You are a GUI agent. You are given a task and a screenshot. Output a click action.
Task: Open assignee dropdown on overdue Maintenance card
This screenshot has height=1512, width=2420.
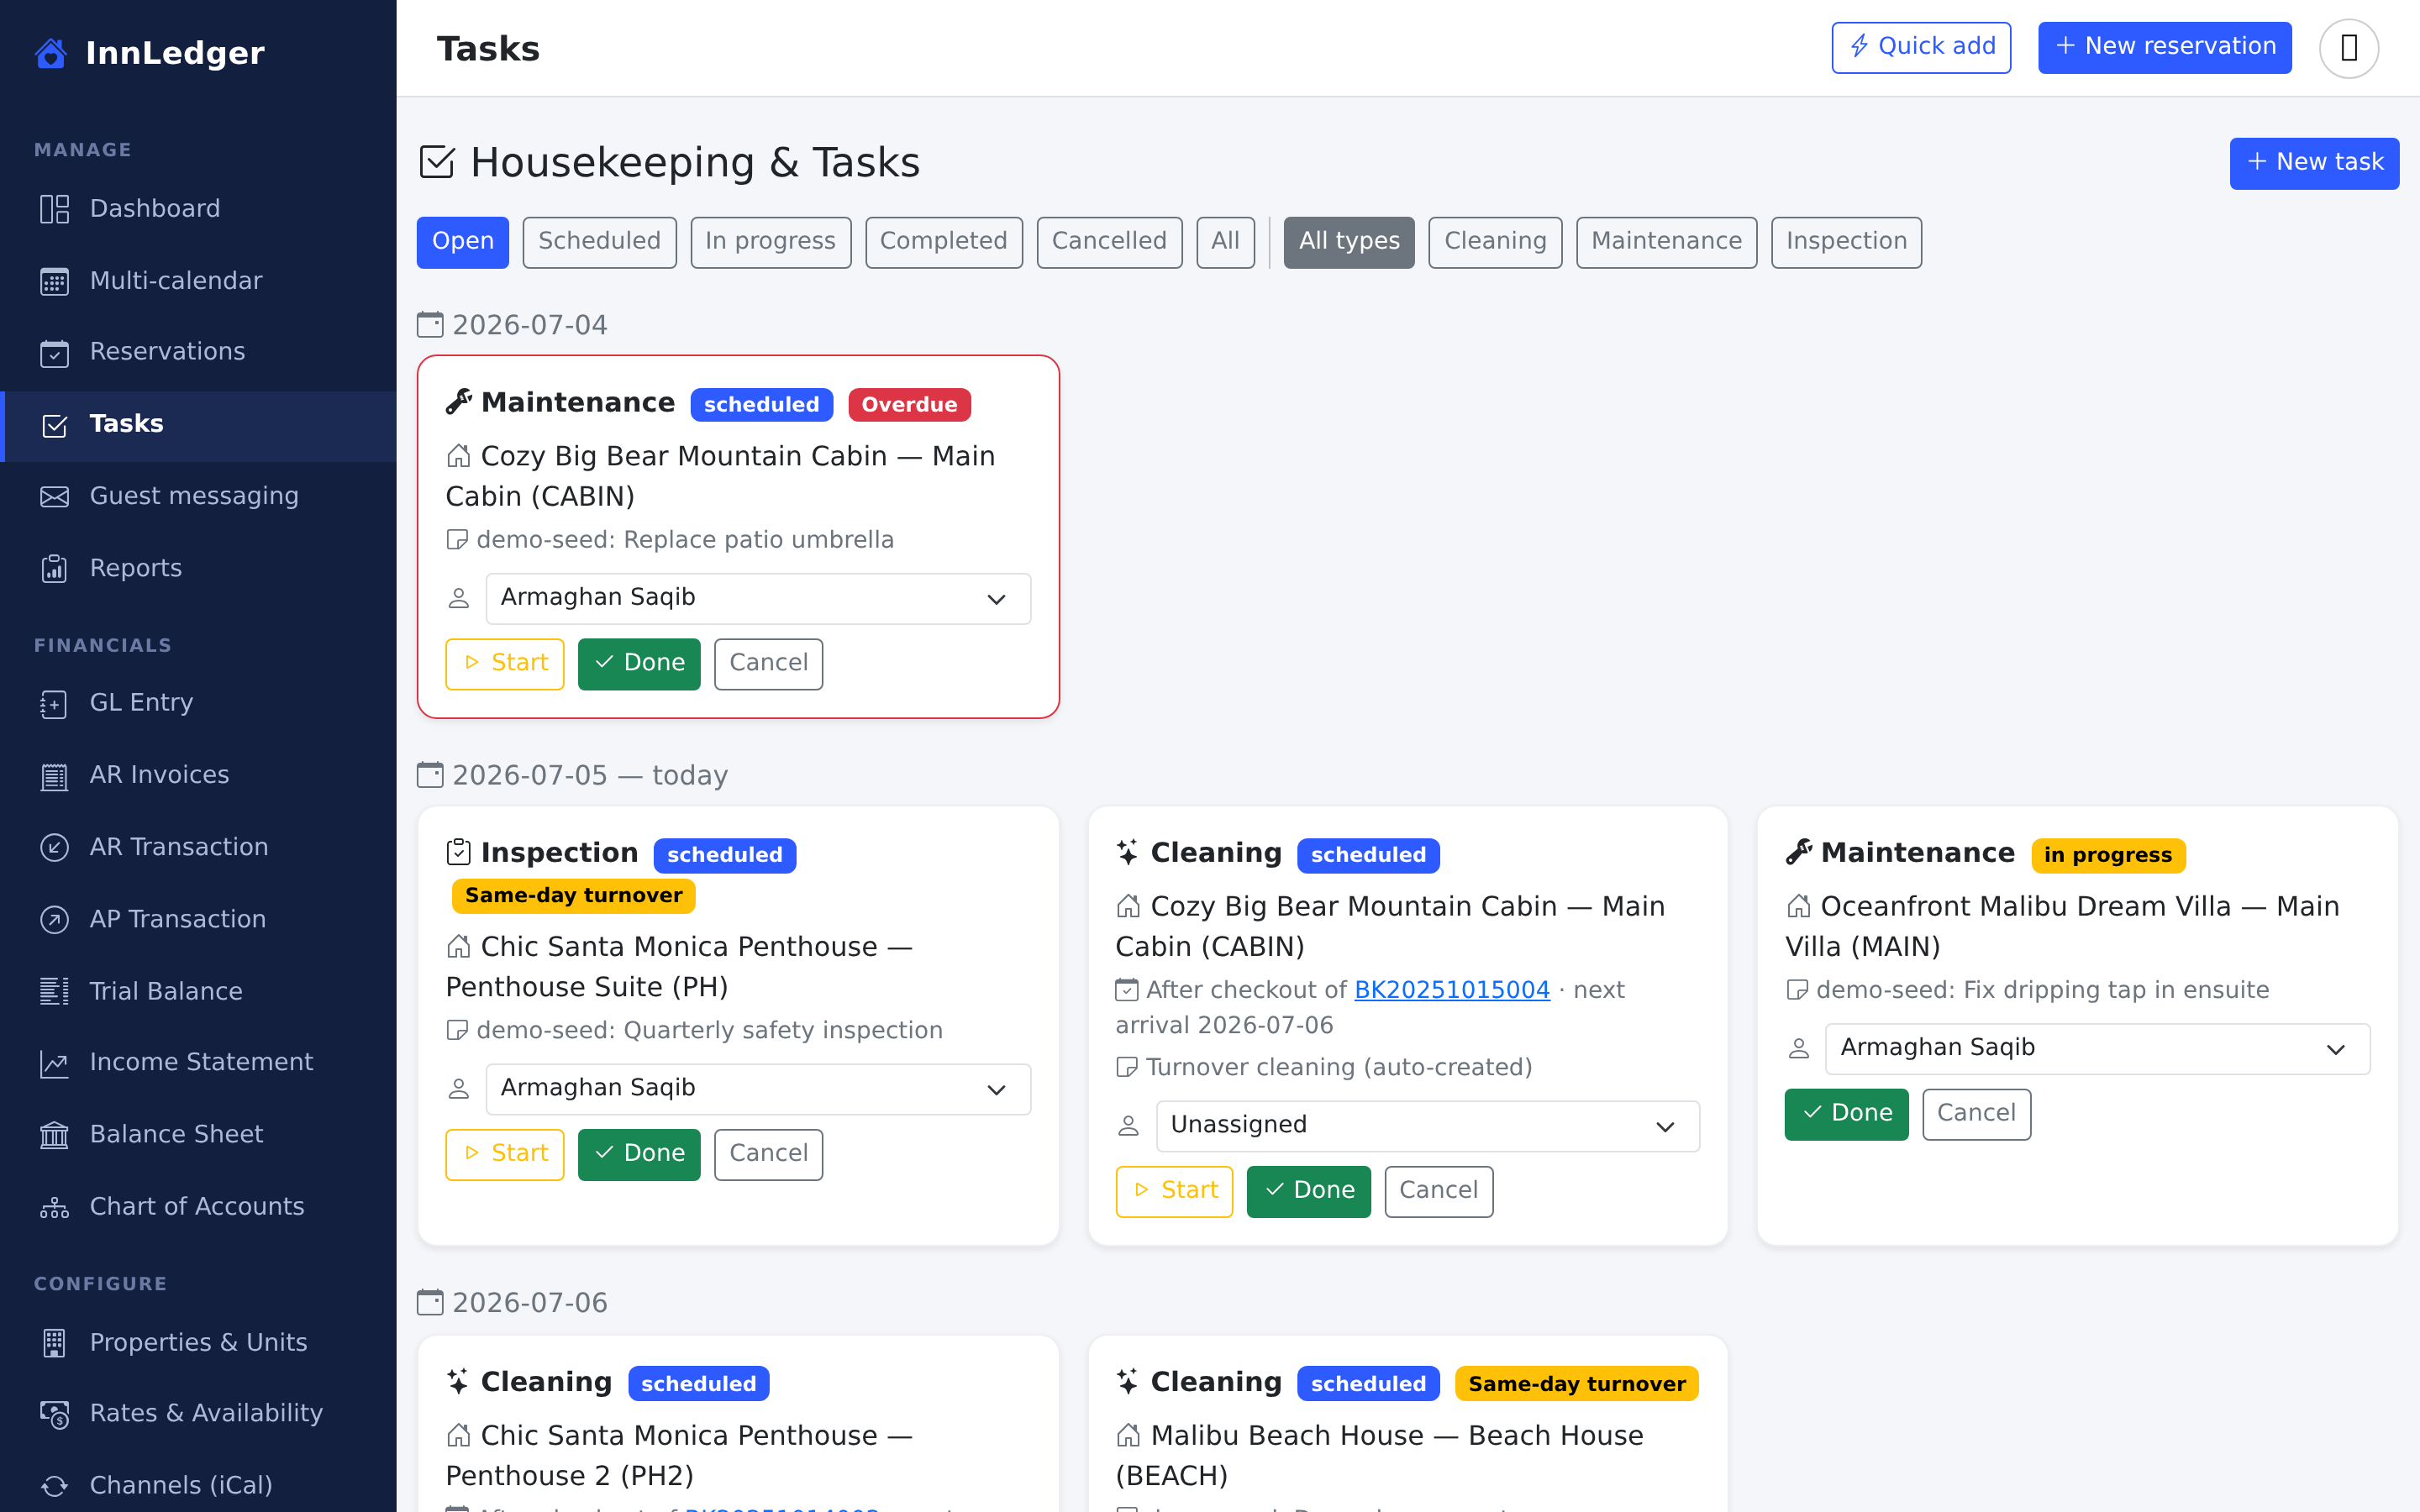[758, 598]
